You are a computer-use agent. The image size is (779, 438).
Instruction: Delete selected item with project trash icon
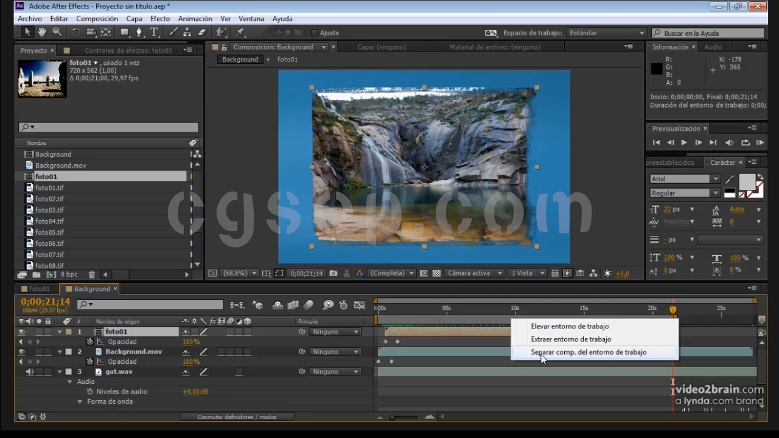92,275
